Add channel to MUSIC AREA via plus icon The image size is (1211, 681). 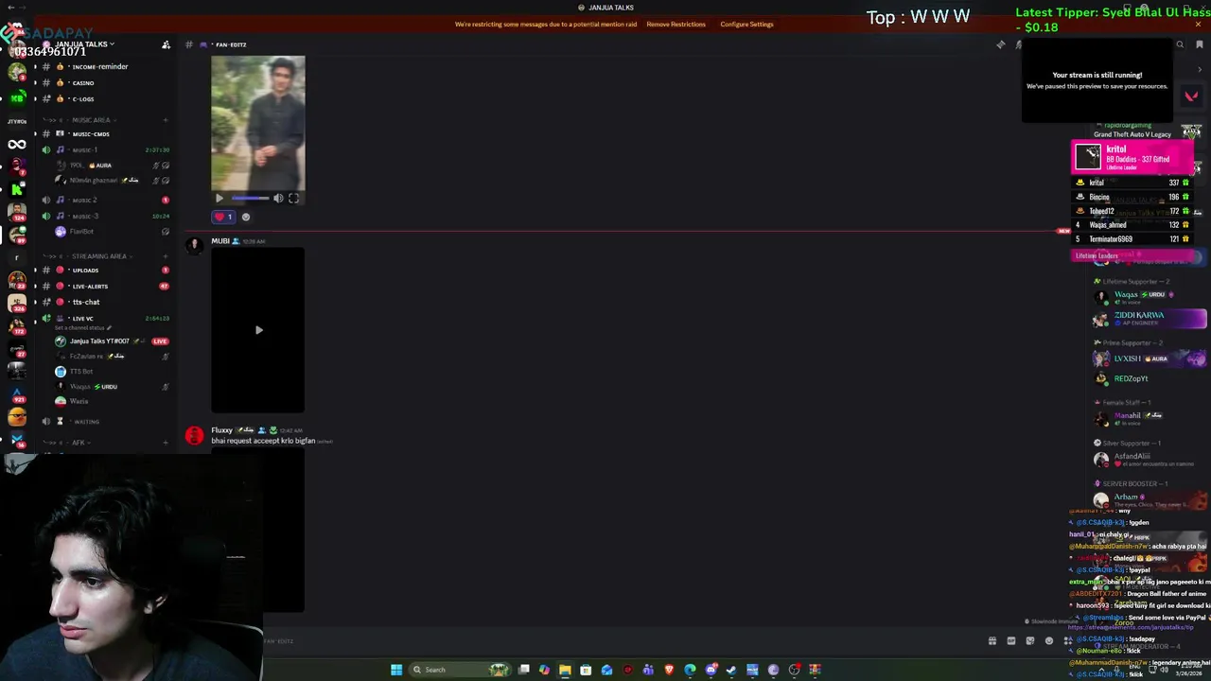[x=166, y=120]
